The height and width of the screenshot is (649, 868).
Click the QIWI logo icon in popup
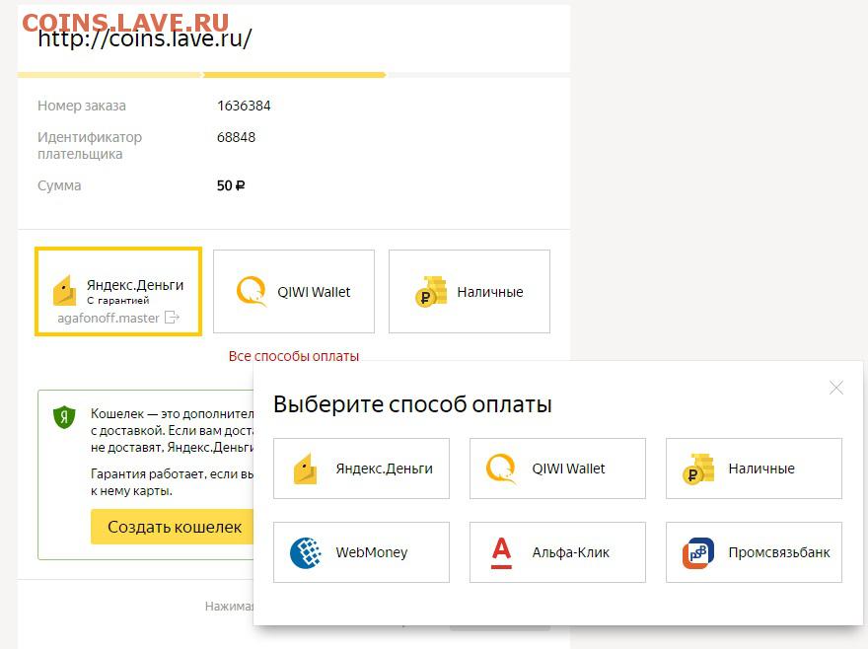pos(501,469)
